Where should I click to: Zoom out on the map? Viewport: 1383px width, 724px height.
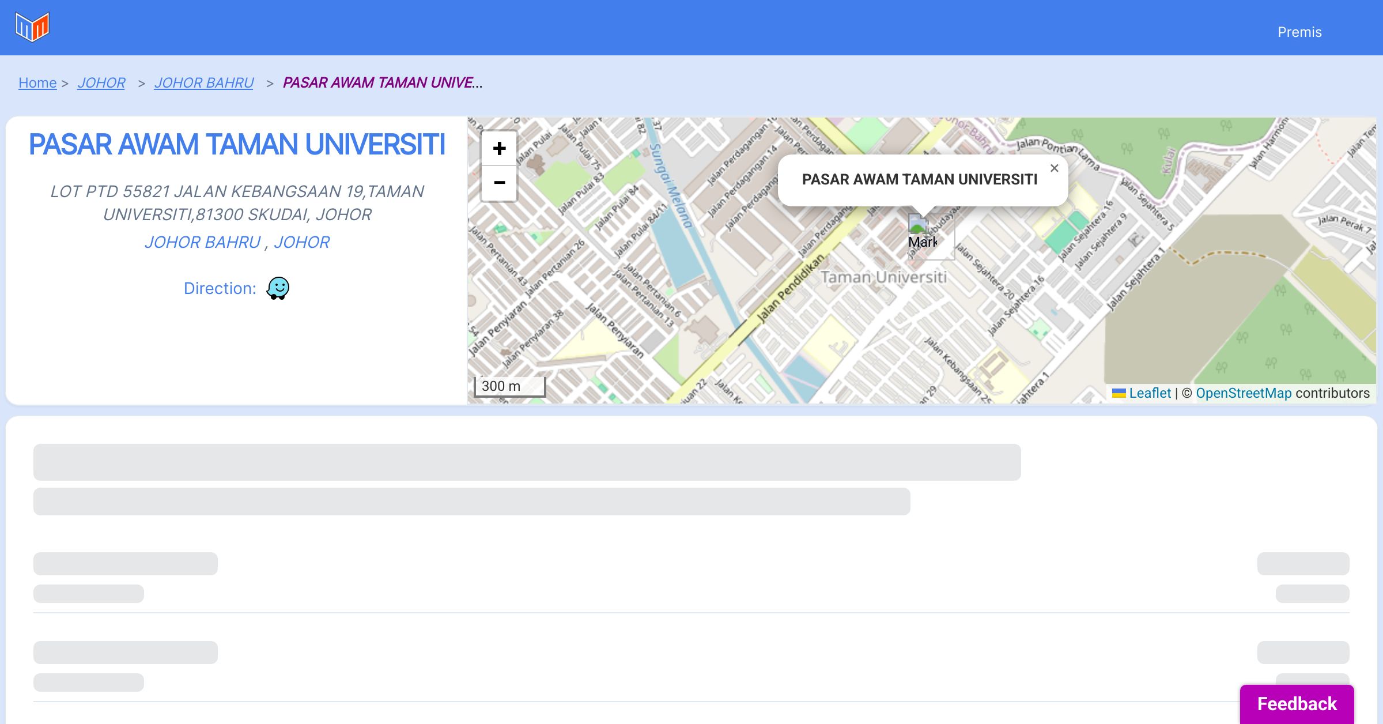[499, 183]
